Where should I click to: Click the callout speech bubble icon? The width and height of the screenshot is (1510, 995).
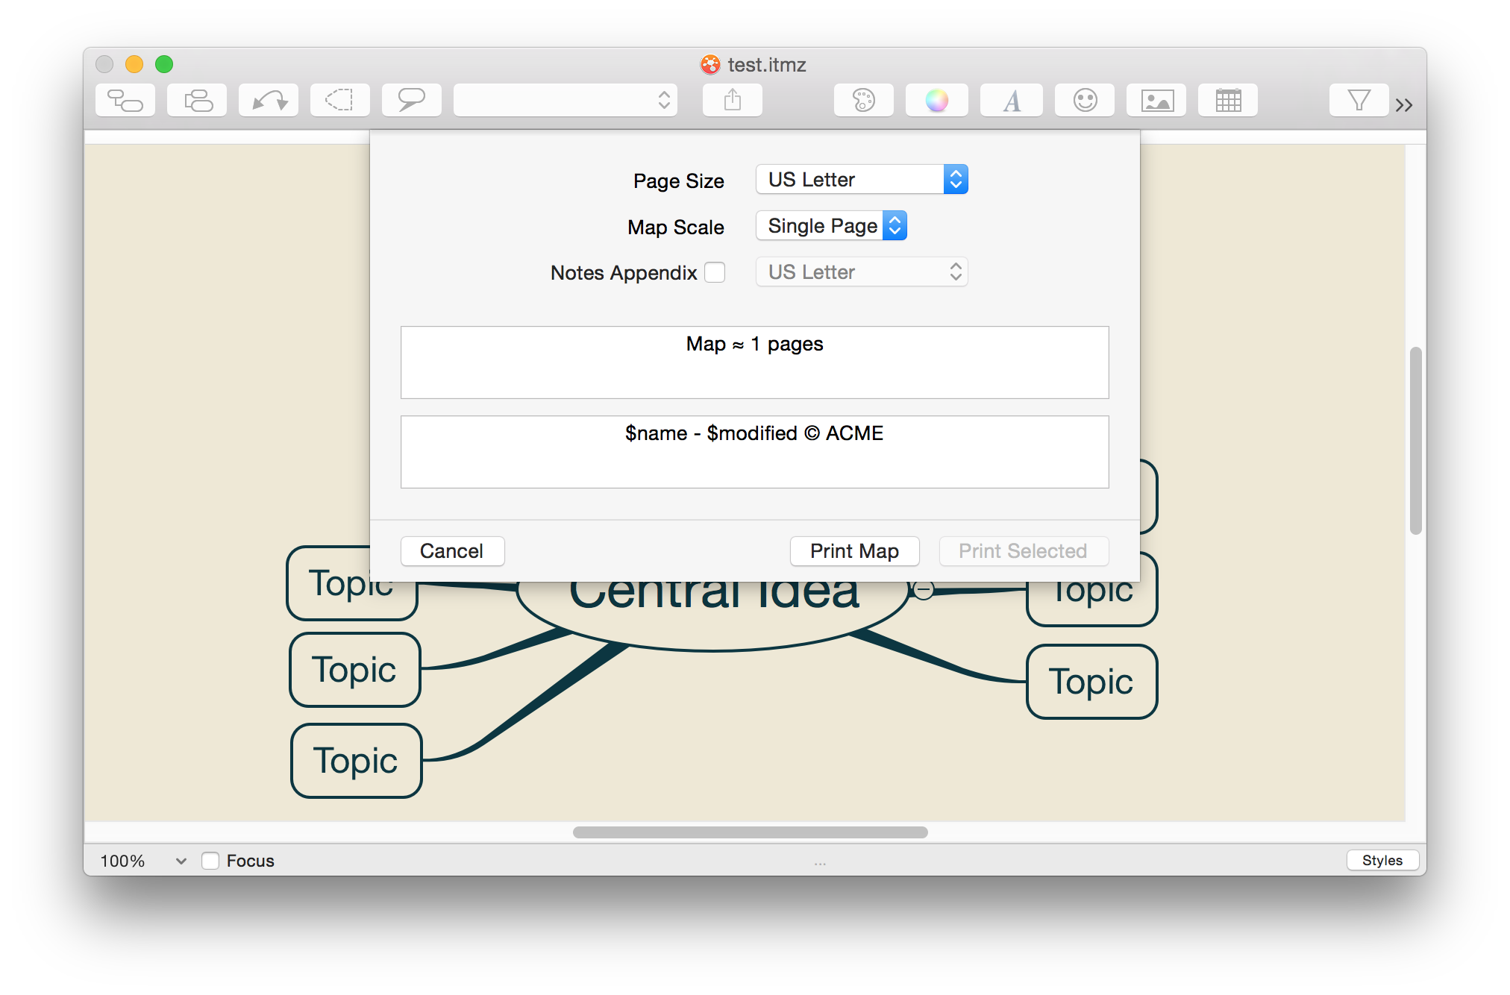412,101
